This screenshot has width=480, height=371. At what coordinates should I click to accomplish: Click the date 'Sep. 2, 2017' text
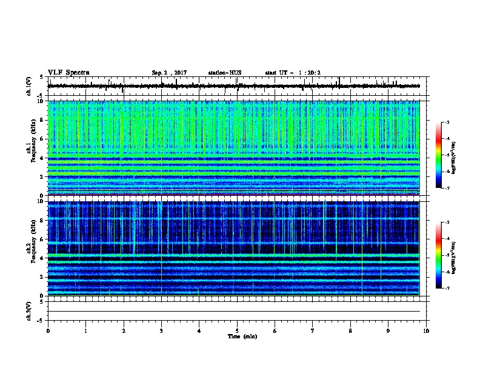[x=169, y=73]
